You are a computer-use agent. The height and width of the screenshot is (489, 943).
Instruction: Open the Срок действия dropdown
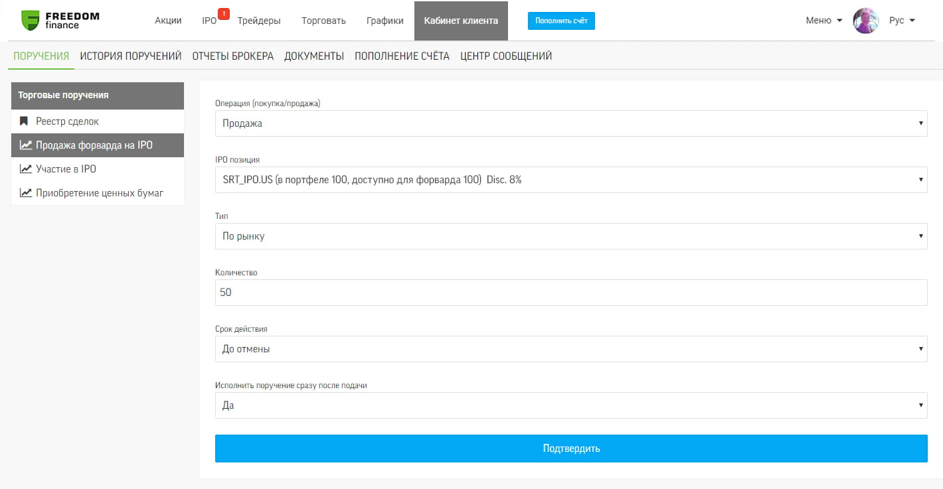(x=570, y=349)
